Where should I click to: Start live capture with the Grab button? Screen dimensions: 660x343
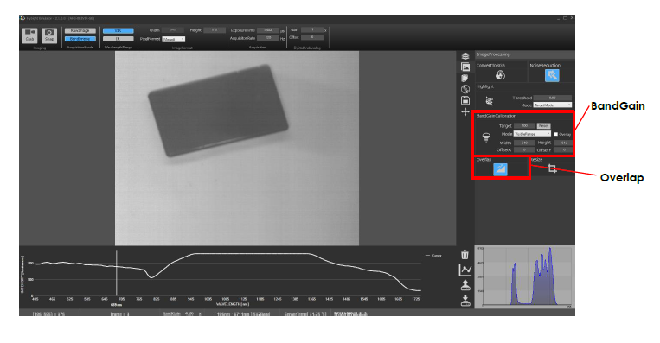[x=29, y=35]
